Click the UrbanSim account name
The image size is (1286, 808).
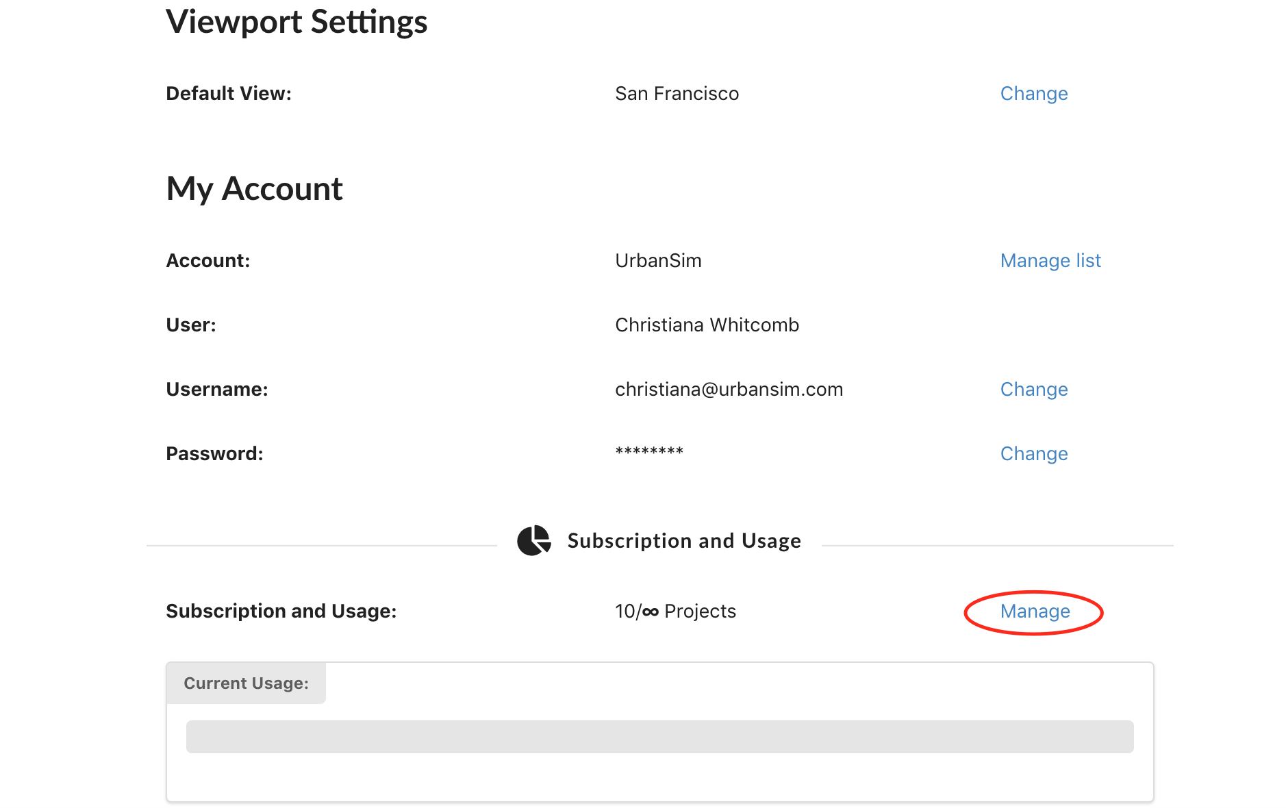pos(658,260)
